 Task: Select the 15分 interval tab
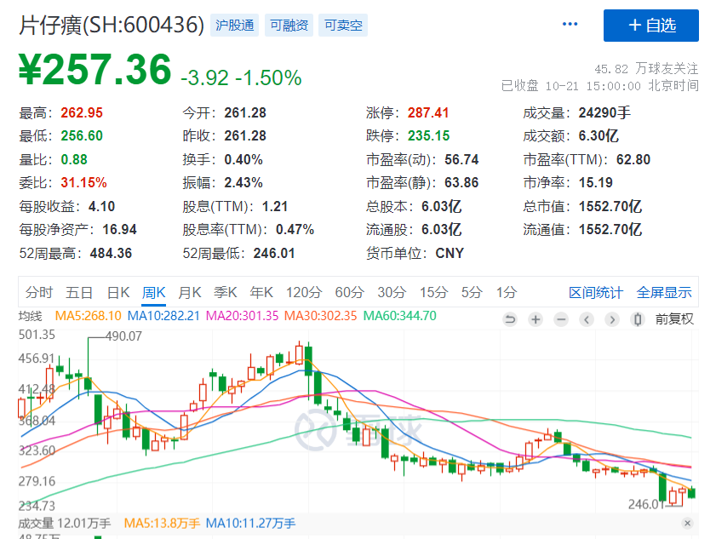pyautogui.click(x=433, y=292)
